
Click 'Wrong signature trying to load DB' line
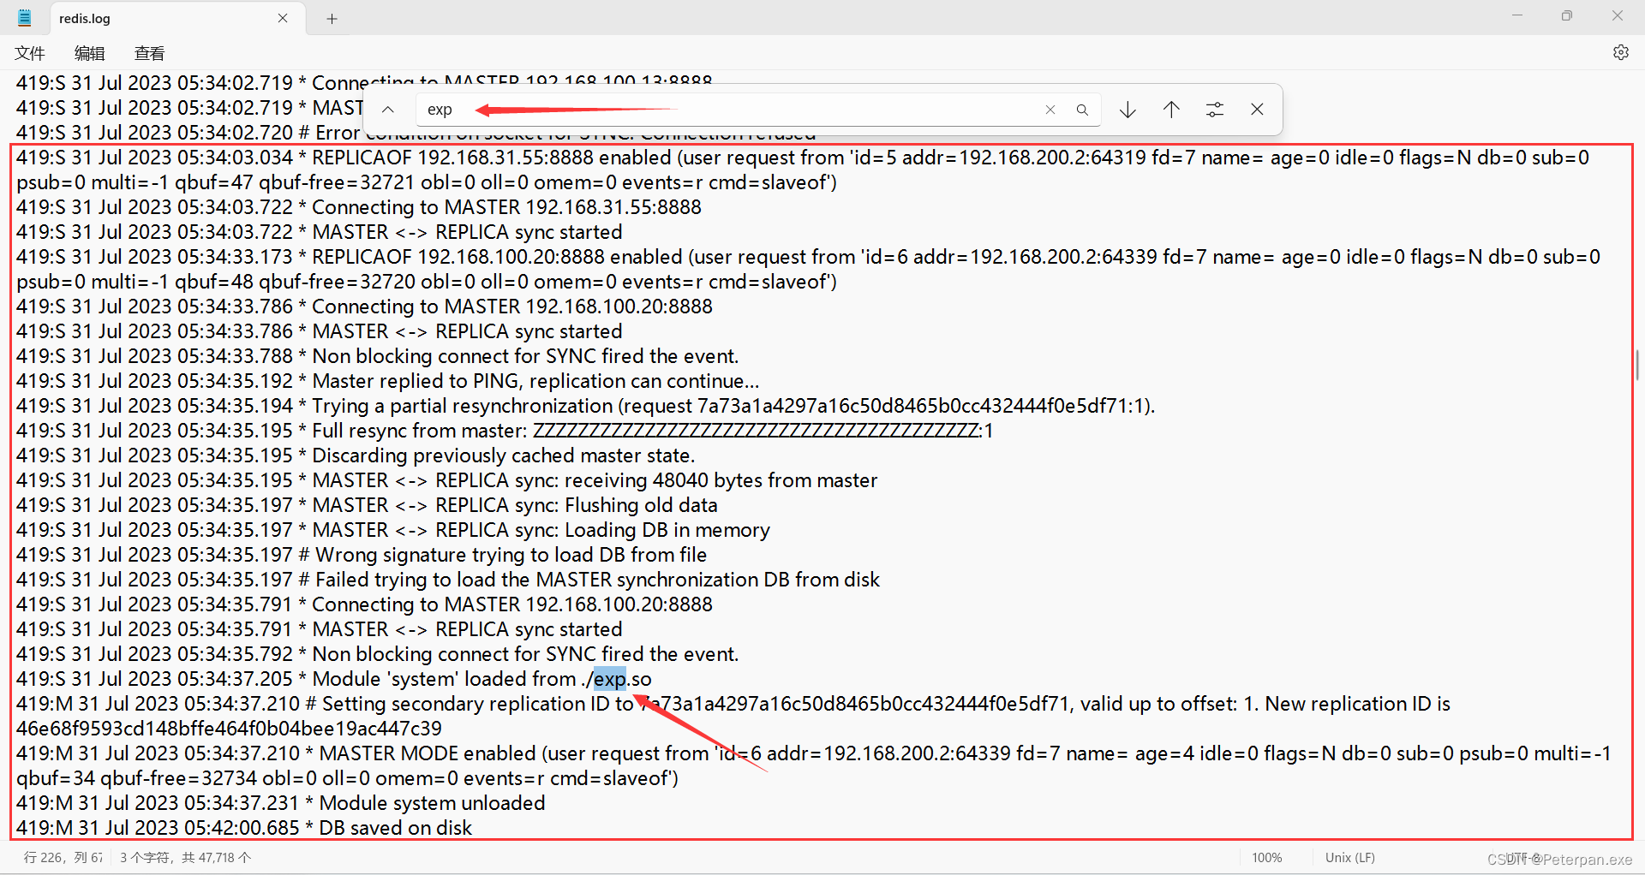(x=362, y=555)
